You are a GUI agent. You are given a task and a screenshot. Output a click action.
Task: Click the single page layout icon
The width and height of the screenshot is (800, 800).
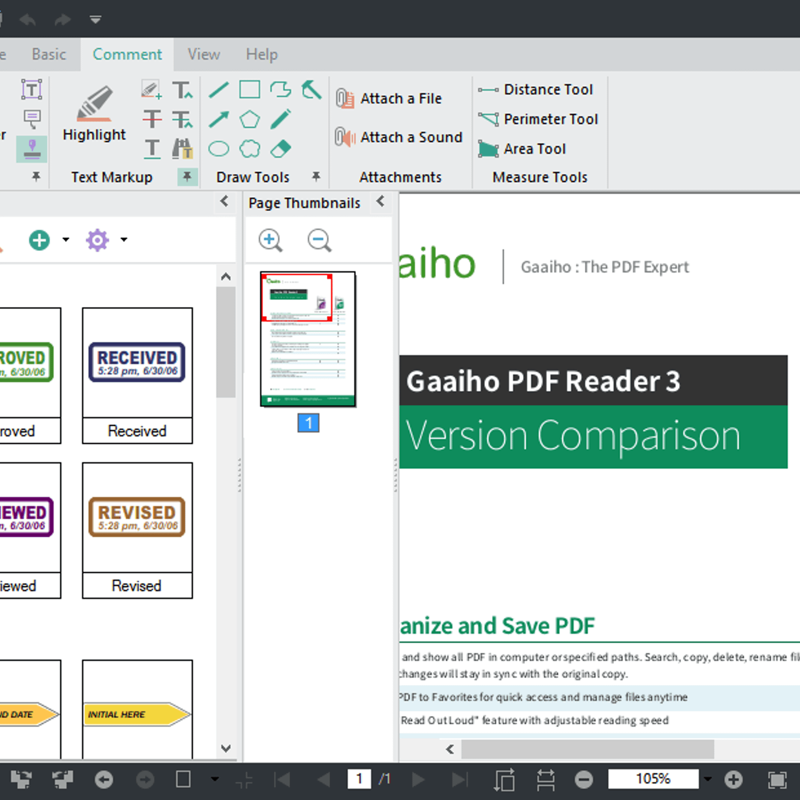(x=183, y=779)
